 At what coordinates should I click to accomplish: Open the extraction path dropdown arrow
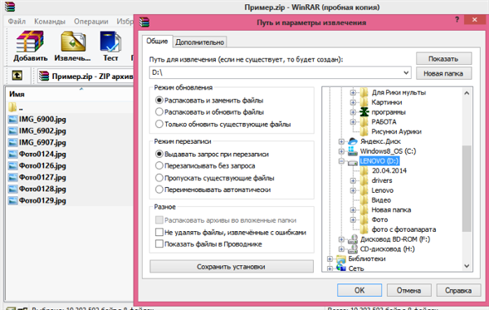406,73
